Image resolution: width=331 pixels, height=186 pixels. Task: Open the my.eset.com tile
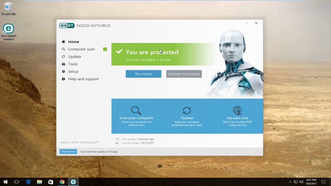(238, 116)
